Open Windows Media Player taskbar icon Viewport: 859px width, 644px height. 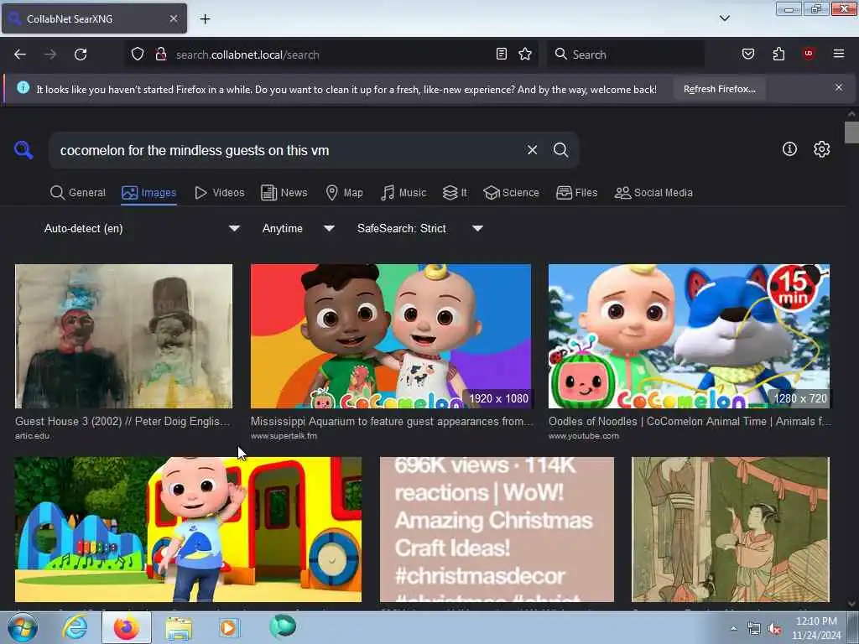229,627
